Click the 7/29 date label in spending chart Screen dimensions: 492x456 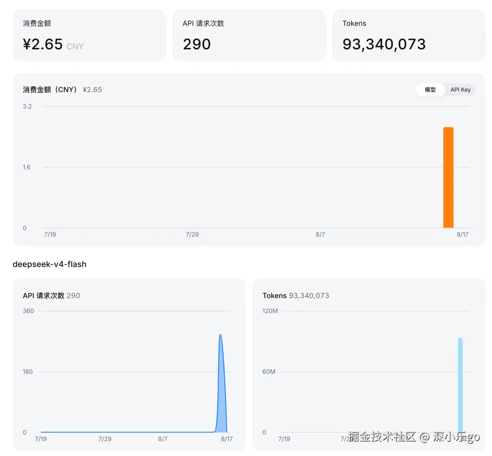point(192,234)
